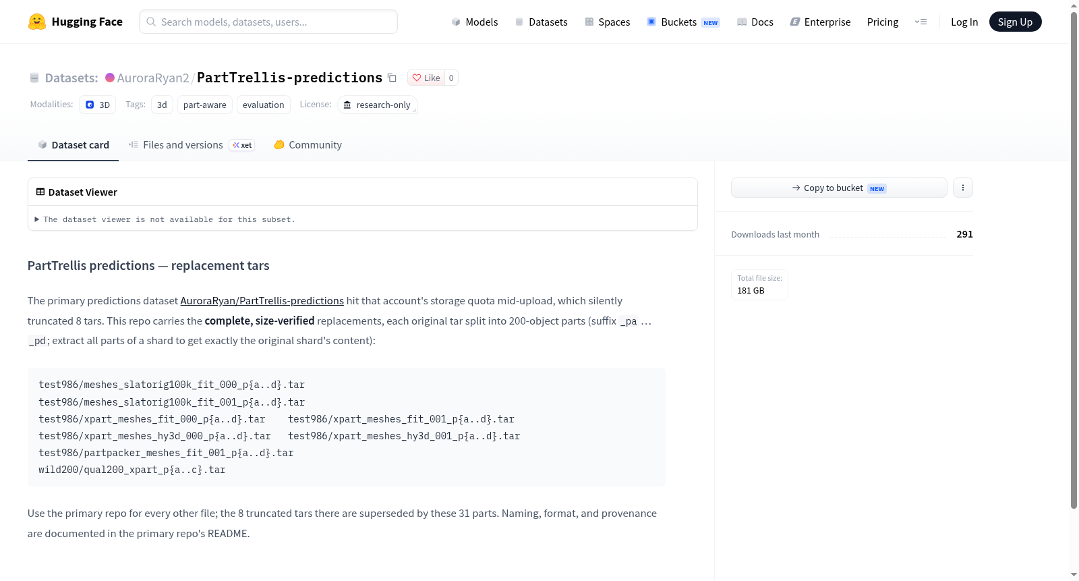Click the wild200/qual200_xpart code line

[x=132, y=470]
